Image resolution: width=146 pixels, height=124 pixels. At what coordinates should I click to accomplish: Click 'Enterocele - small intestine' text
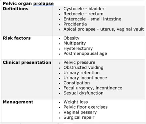click(92, 19)
